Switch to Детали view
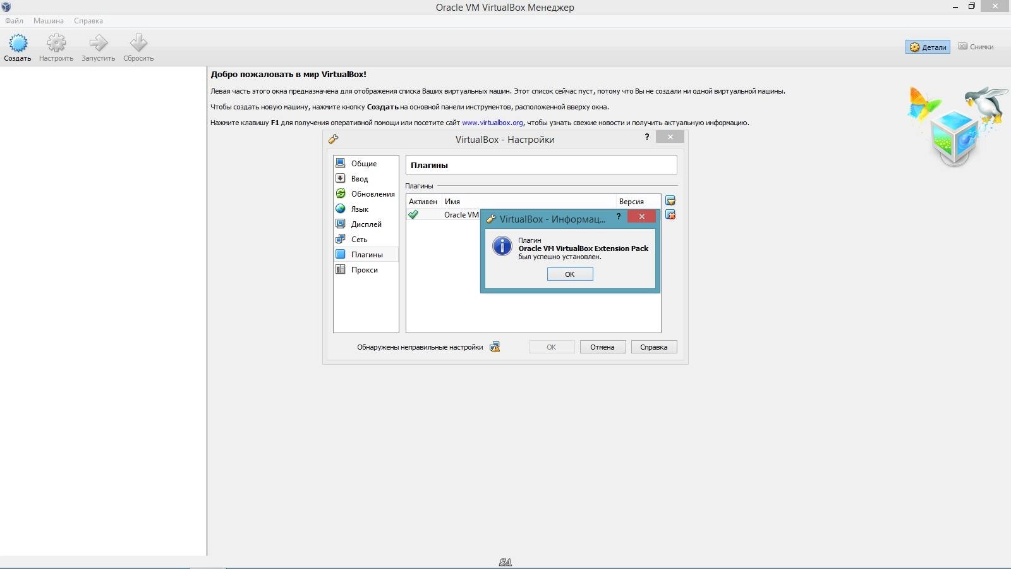 pos(928,47)
